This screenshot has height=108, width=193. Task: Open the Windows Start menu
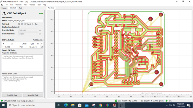(x=3, y=105)
